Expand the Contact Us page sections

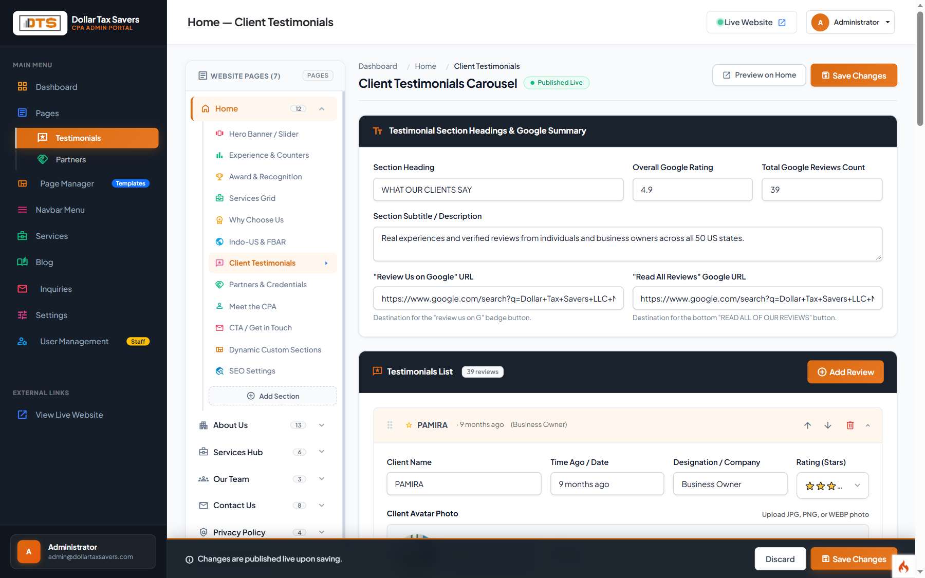pyautogui.click(x=322, y=506)
